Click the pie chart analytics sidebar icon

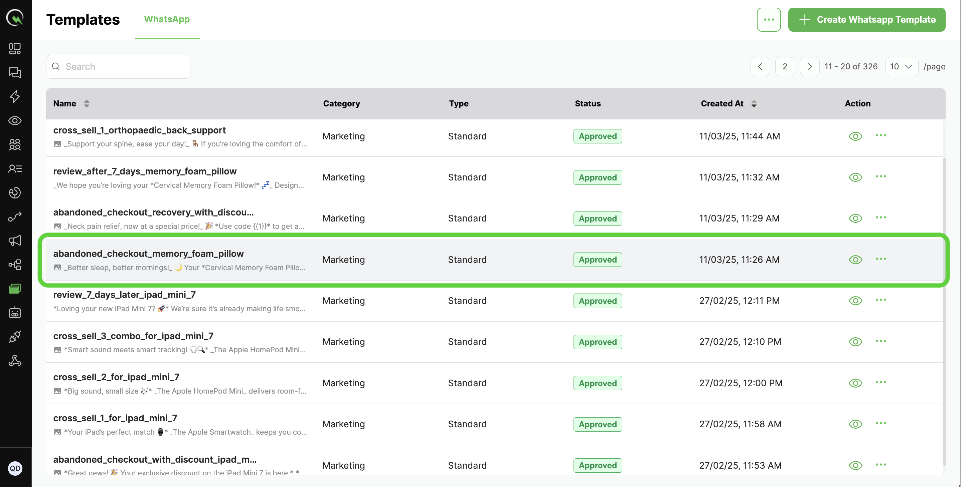pos(15,193)
